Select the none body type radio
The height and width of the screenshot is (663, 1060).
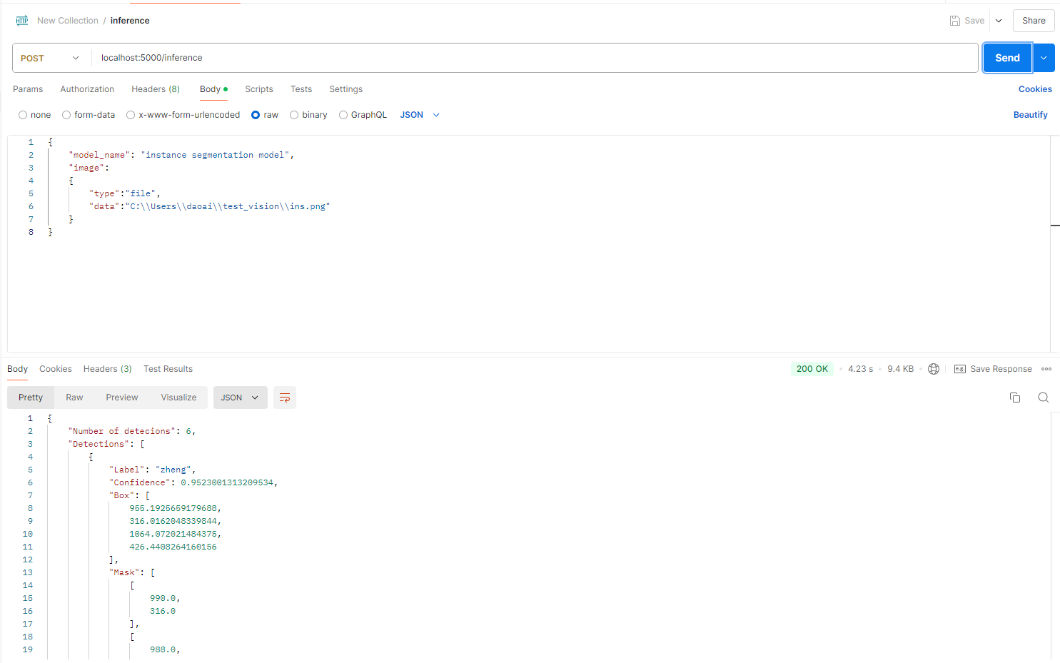(x=23, y=115)
